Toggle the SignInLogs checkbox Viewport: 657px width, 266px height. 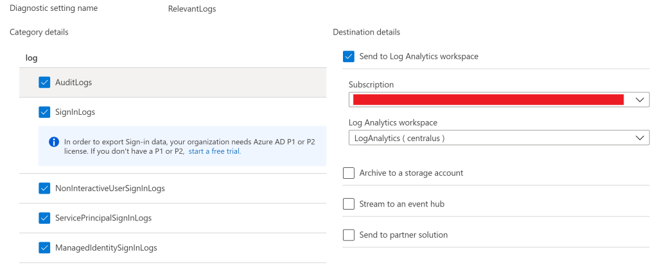(x=44, y=112)
